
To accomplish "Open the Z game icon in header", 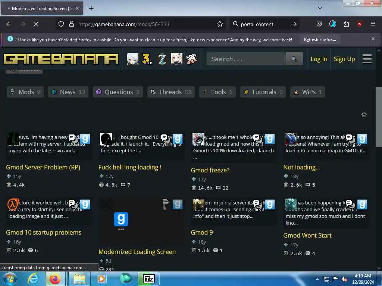I will click(162, 58).
